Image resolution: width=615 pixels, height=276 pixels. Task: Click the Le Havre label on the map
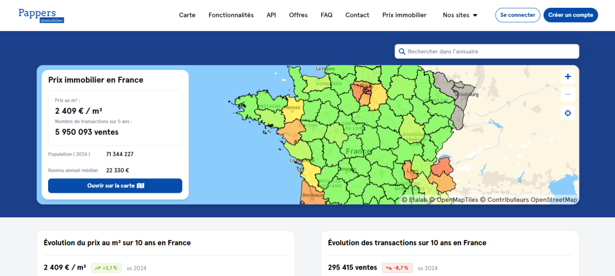326,69
